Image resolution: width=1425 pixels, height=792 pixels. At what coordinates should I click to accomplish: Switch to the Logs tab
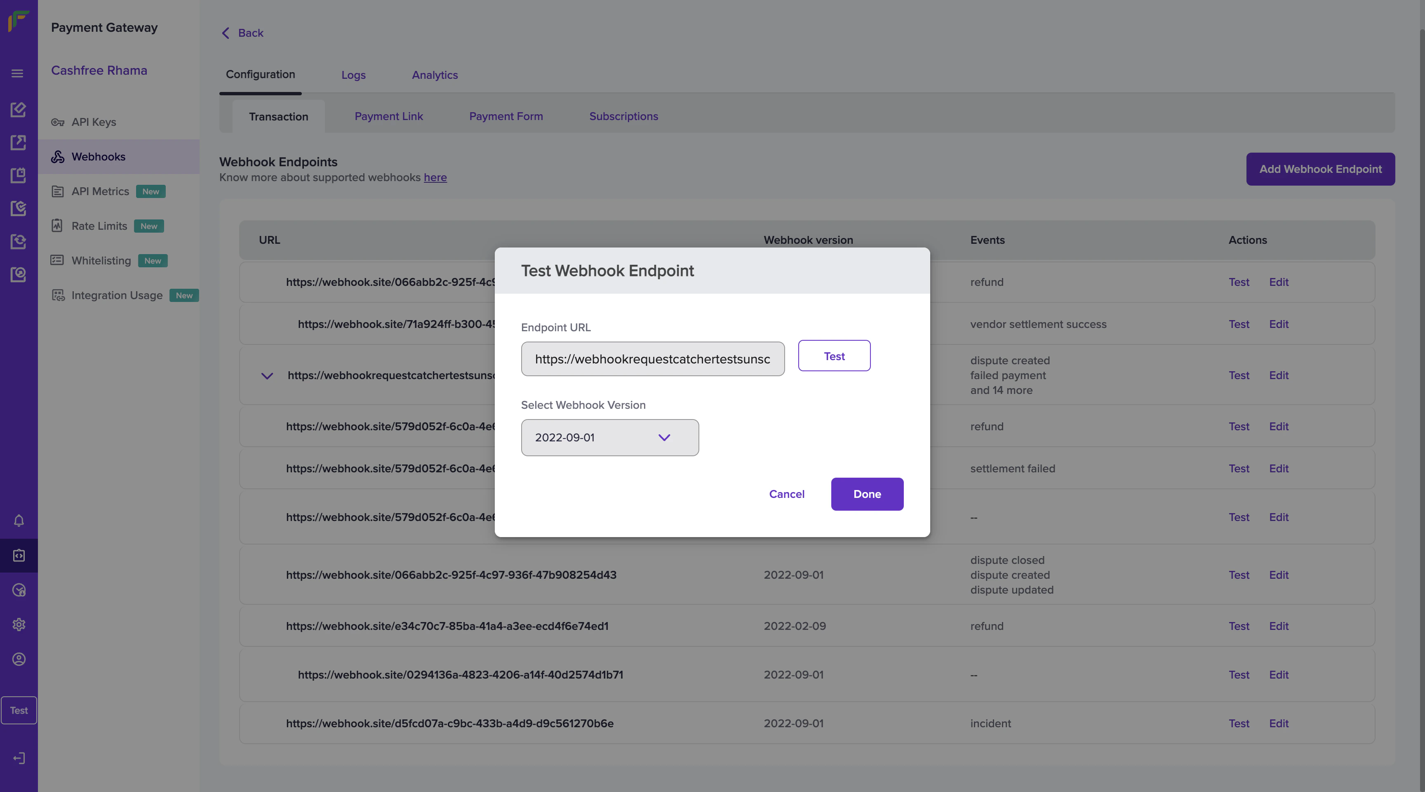click(x=353, y=75)
